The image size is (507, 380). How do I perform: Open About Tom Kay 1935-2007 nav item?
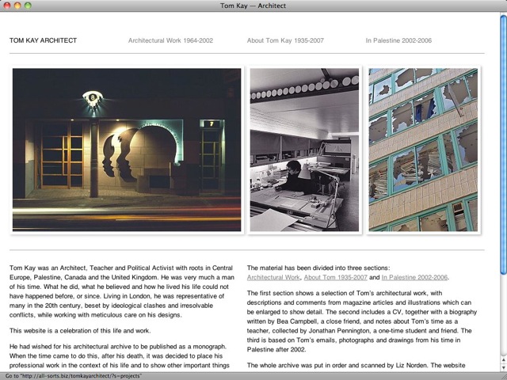[x=285, y=40]
